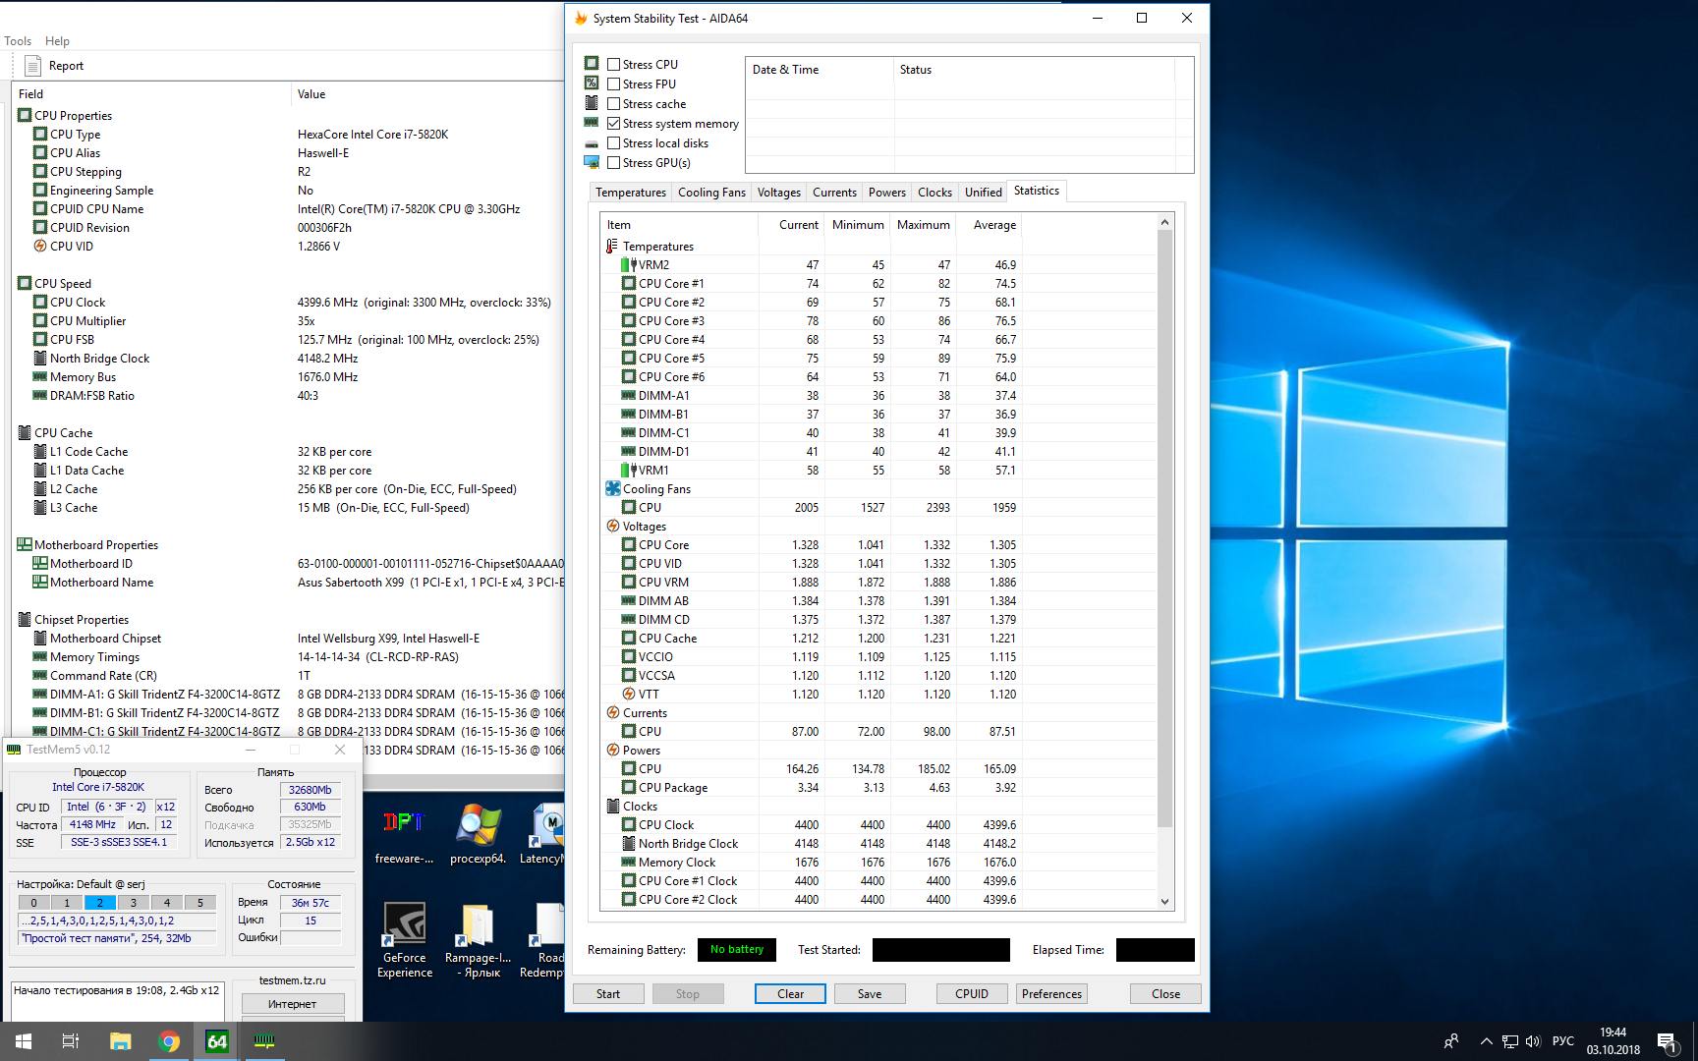Open Google Chrome from the taskbar

click(169, 1041)
